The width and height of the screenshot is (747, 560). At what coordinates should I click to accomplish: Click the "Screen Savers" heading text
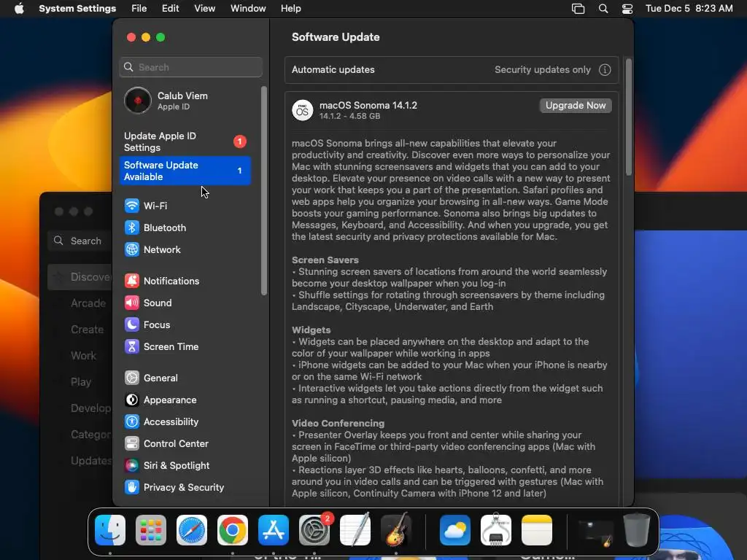[325, 260]
